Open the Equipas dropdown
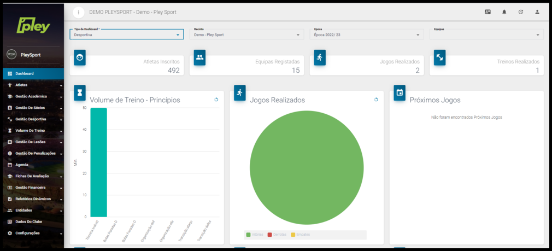 [486, 34]
